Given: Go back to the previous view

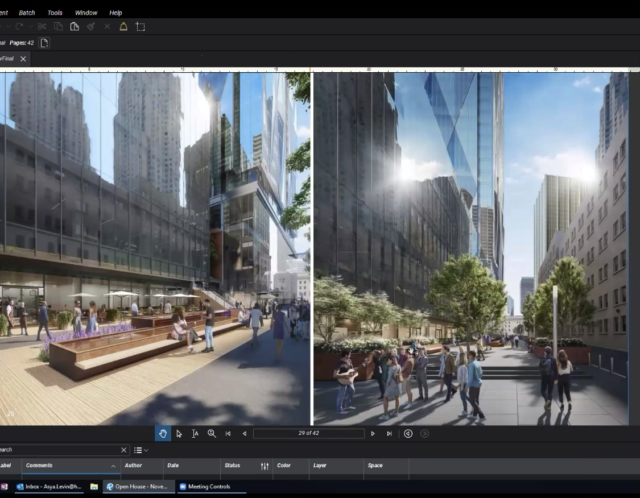Looking at the screenshot, I should pos(408,434).
